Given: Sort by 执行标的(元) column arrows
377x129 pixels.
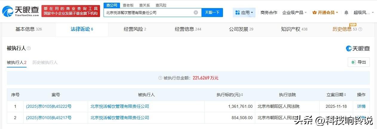Looking at the screenshot, I should (242, 95).
